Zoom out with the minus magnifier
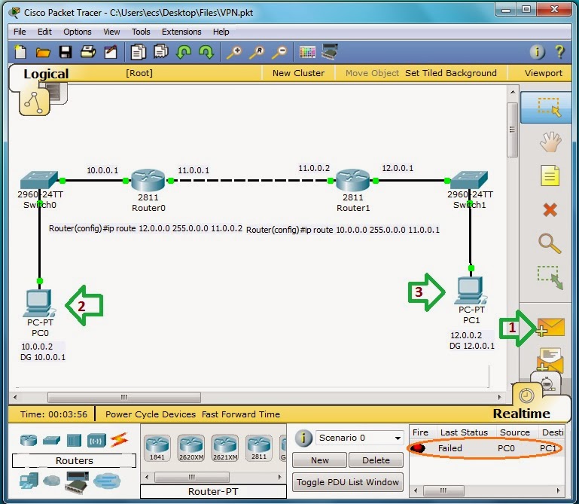This screenshot has width=579, height=504. pyautogui.click(x=279, y=52)
